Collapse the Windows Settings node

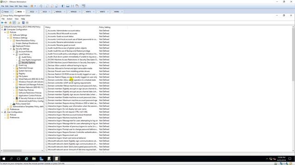tap(8, 38)
